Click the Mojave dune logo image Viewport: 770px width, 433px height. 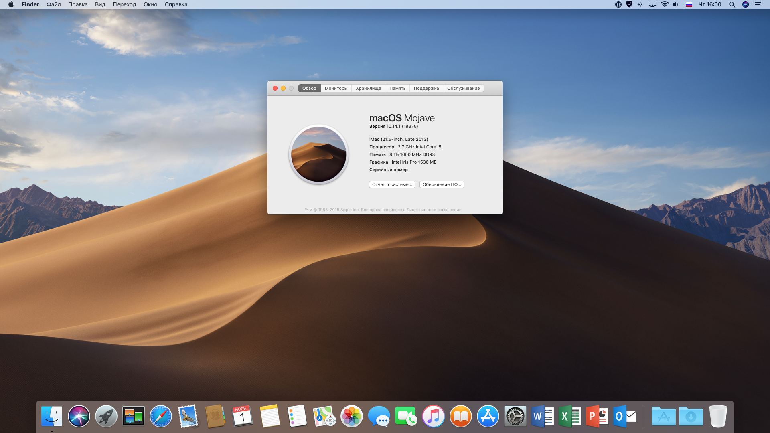[x=318, y=154]
